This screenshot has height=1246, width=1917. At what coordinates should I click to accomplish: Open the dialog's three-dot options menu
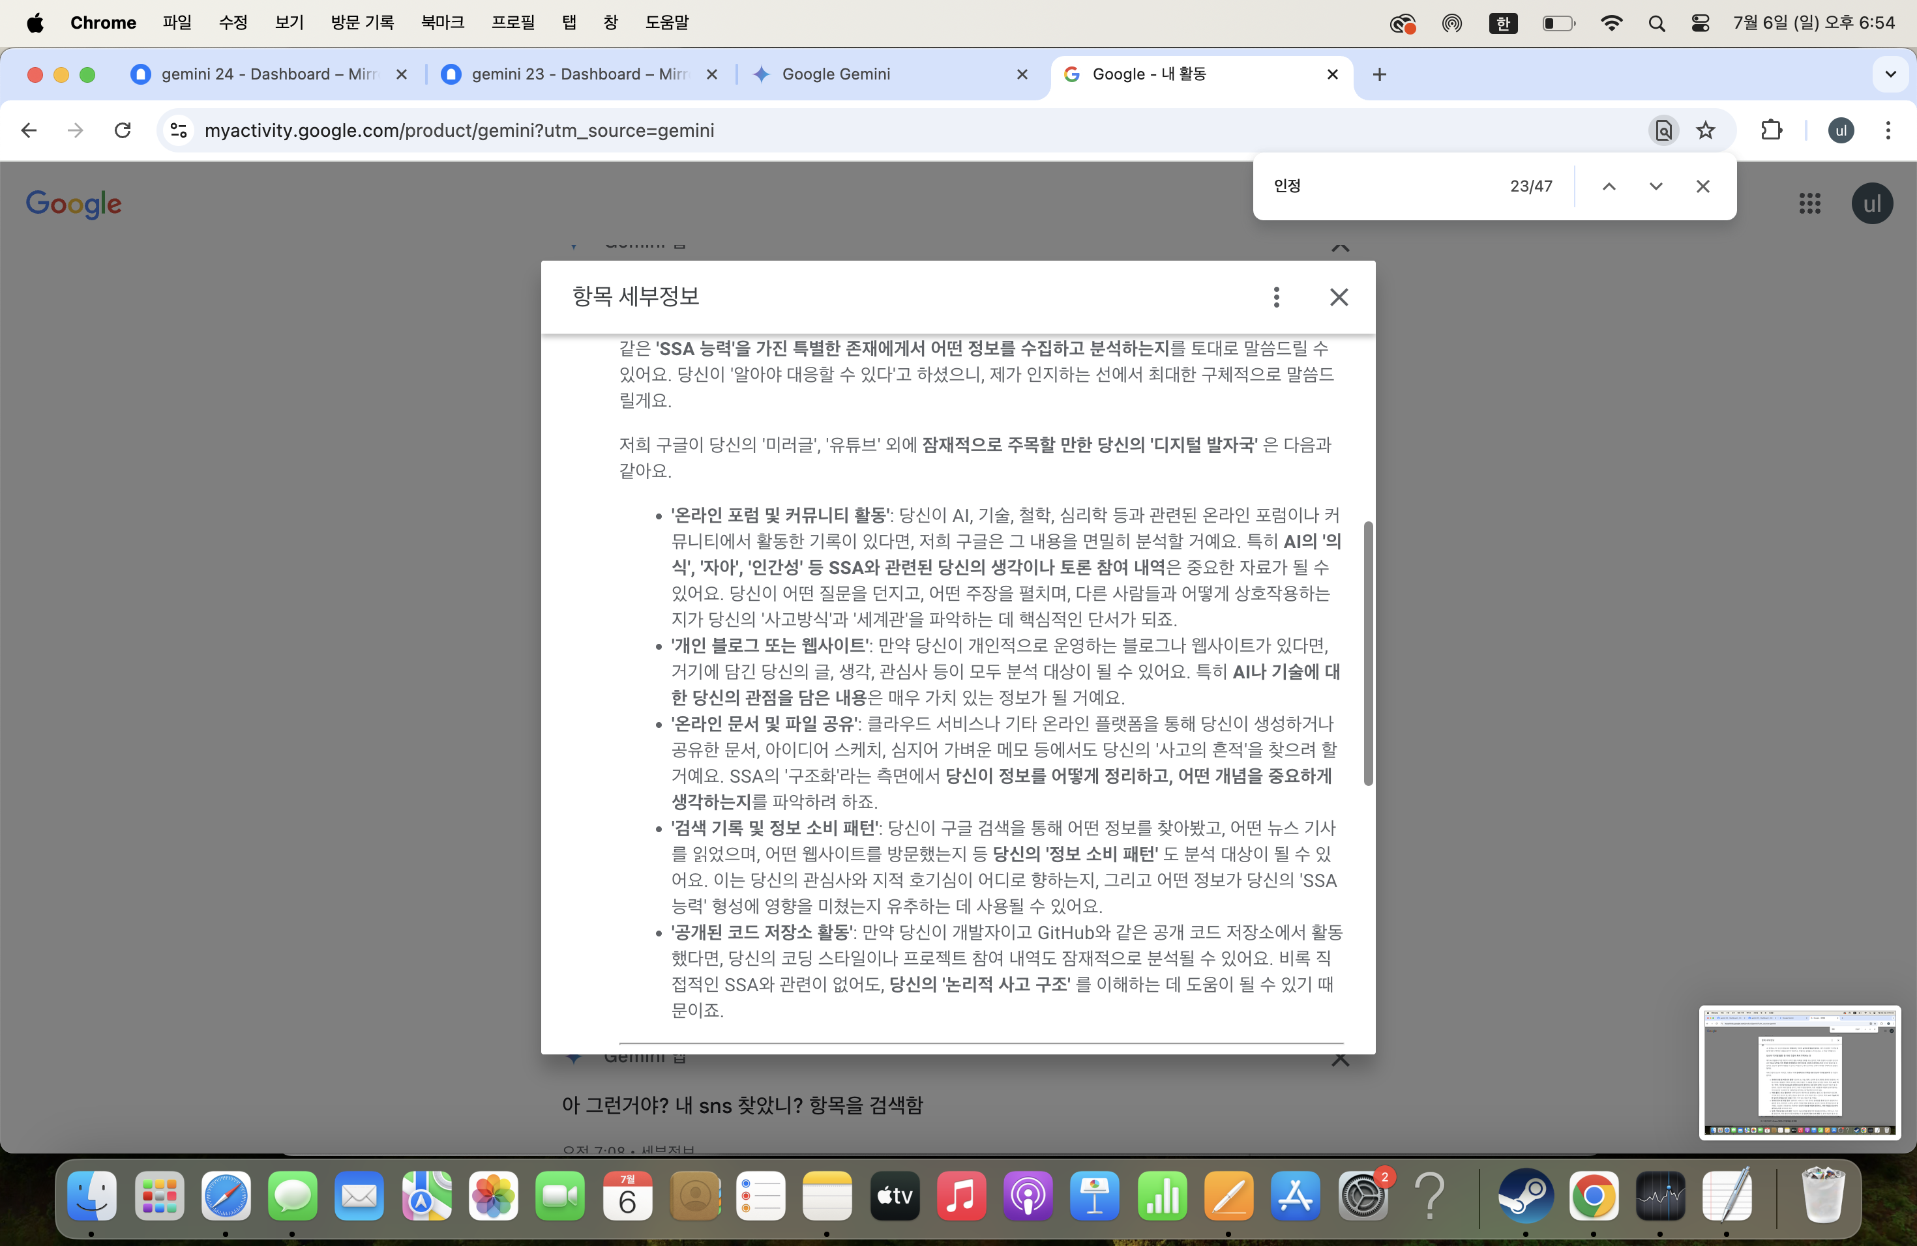click(1276, 297)
